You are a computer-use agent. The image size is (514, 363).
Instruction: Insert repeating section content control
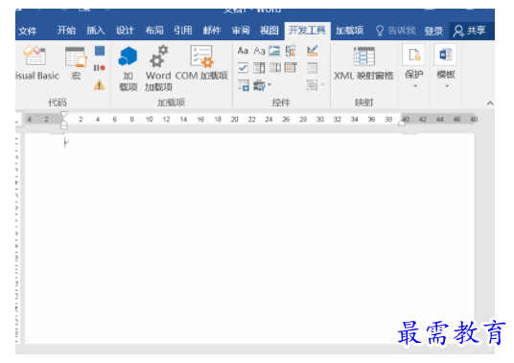click(244, 85)
